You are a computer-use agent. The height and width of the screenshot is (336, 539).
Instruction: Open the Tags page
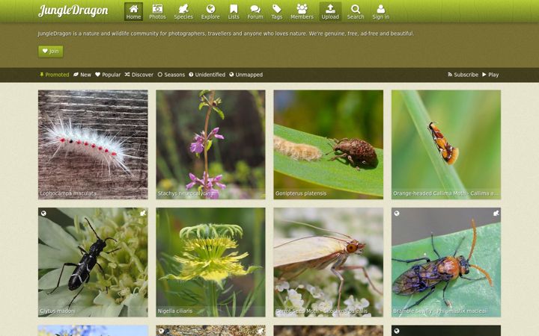[276, 12]
